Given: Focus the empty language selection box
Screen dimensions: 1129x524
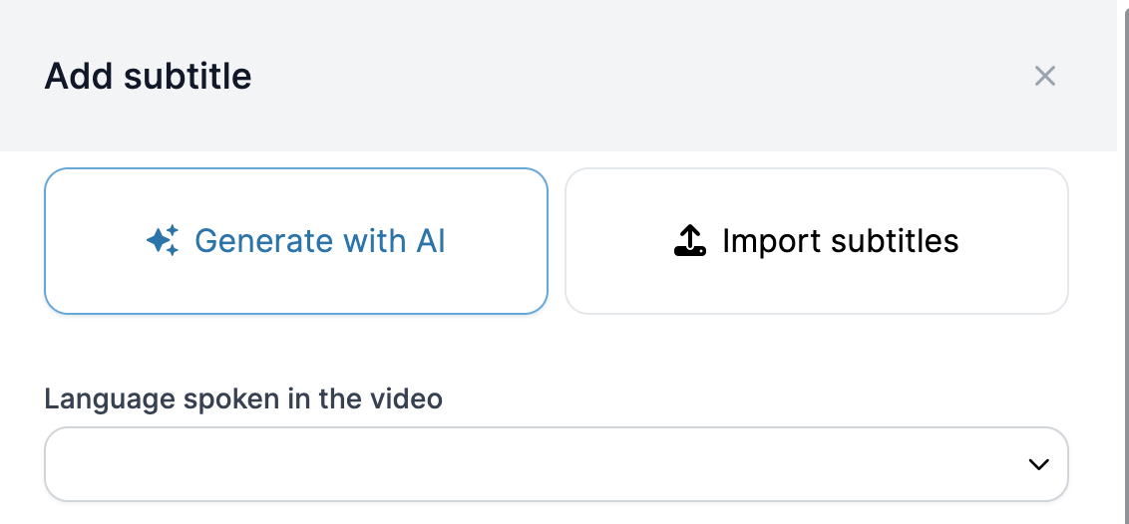Looking at the screenshot, I should point(556,464).
